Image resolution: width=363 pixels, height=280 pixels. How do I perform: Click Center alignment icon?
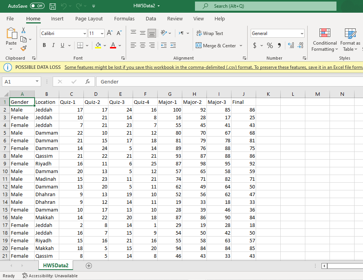coord(143,45)
